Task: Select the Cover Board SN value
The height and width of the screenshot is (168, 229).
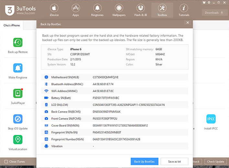Action: [120, 125]
